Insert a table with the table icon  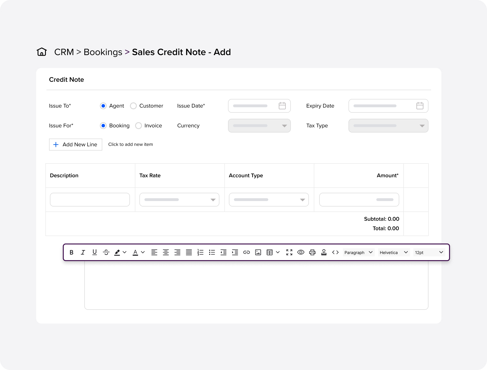coord(270,252)
